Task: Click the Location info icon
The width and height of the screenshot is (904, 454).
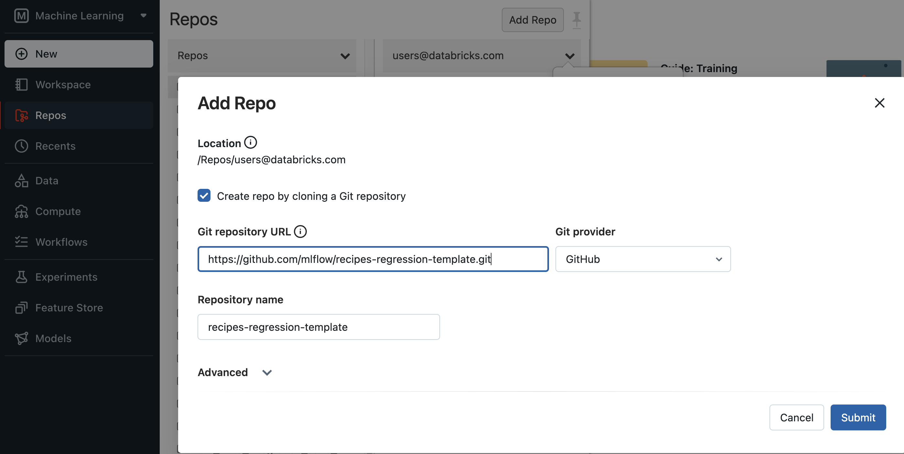Action: pyautogui.click(x=250, y=143)
